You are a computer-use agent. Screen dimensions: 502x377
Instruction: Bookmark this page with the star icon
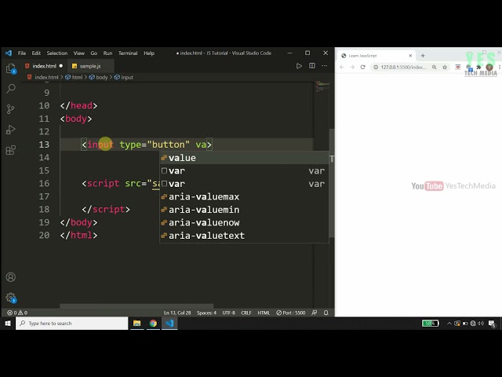[x=445, y=67]
